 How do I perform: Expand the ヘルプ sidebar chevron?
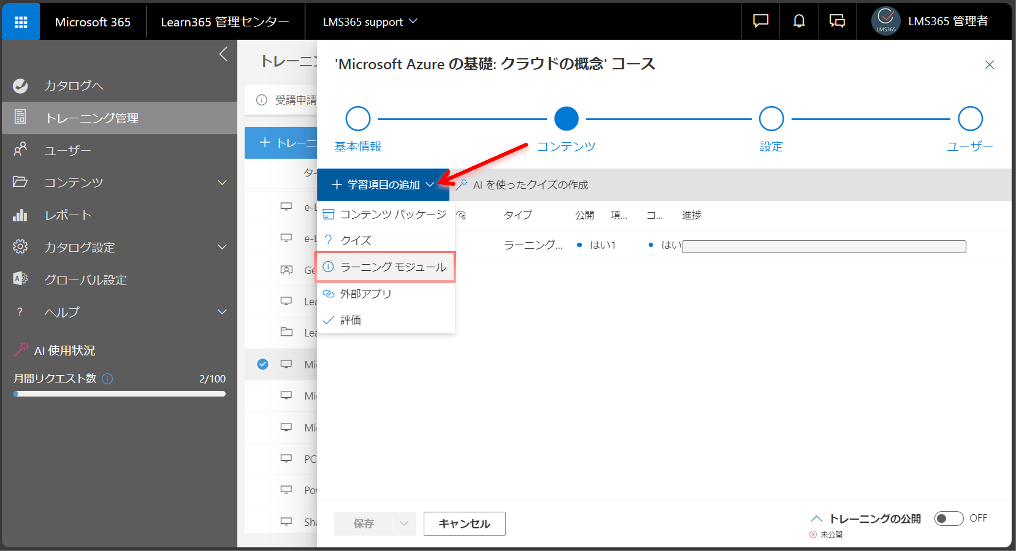222,312
